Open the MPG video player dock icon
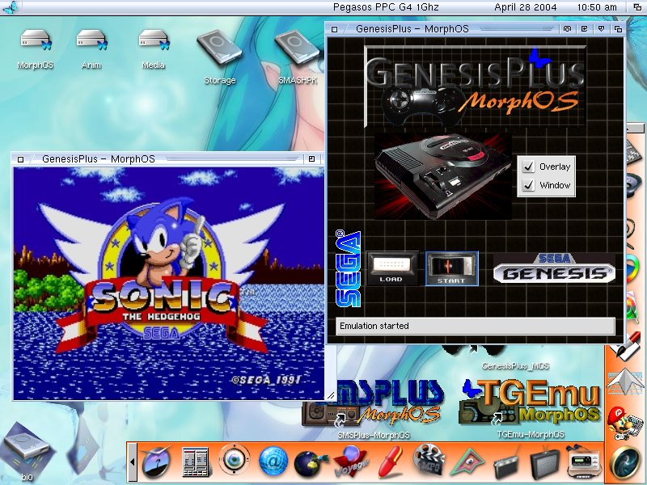This screenshot has width=647, height=485. pos(429,462)
